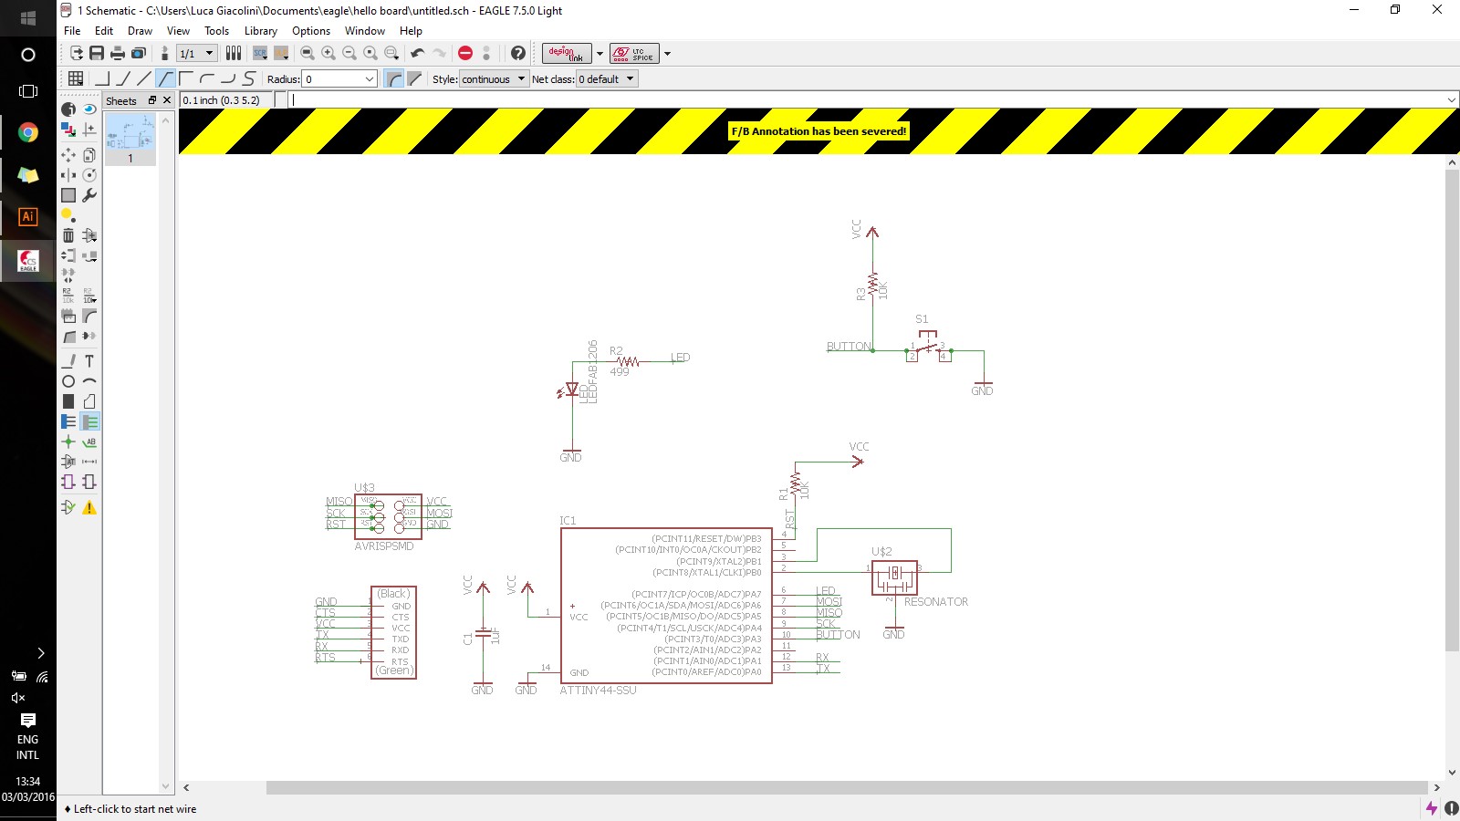Open the Net class dropdown
This screenshot has height=821, width=1460.
[607, 79]
